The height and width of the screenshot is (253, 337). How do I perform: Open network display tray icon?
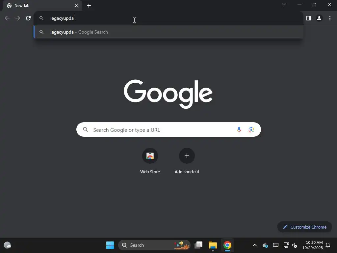click(x=286, y=245)
